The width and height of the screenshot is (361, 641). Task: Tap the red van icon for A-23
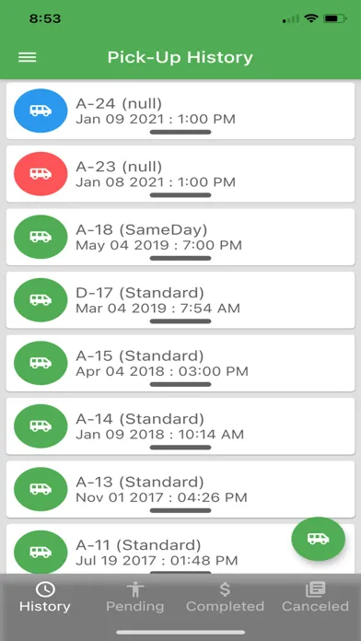tap(41, 174)
